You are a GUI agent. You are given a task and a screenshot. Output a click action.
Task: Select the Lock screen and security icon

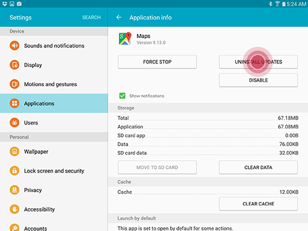pyautogui.click(x=15, y=171)
